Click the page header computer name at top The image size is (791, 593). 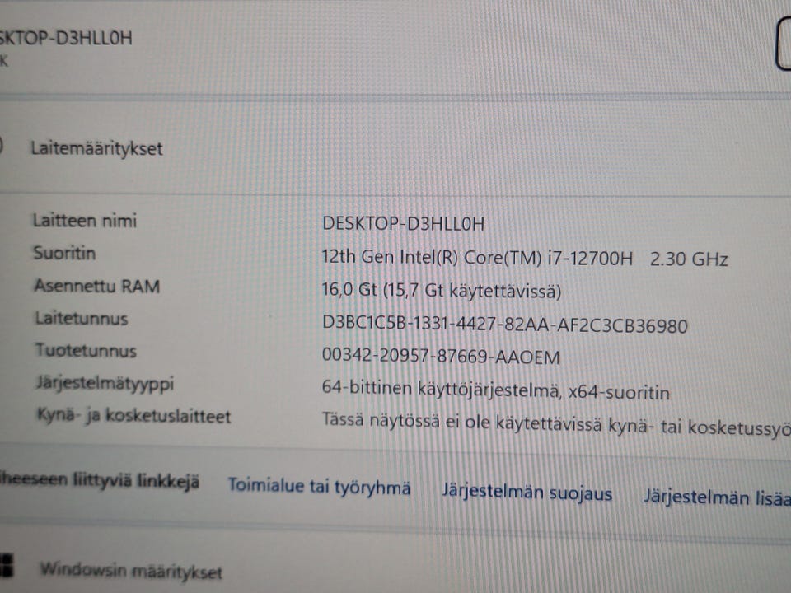tap(66, 38)
